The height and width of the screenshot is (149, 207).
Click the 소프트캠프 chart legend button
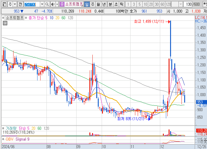(x=14, y=18)
